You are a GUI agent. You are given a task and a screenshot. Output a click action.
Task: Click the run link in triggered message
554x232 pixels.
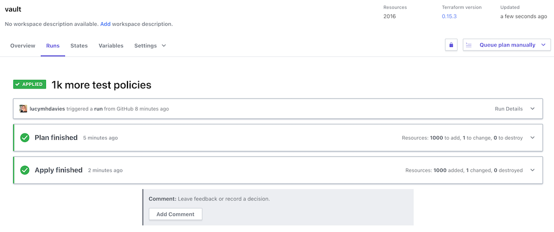[x=98, y=109]
